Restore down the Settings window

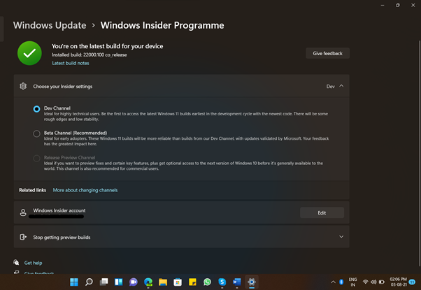[398, 5]
